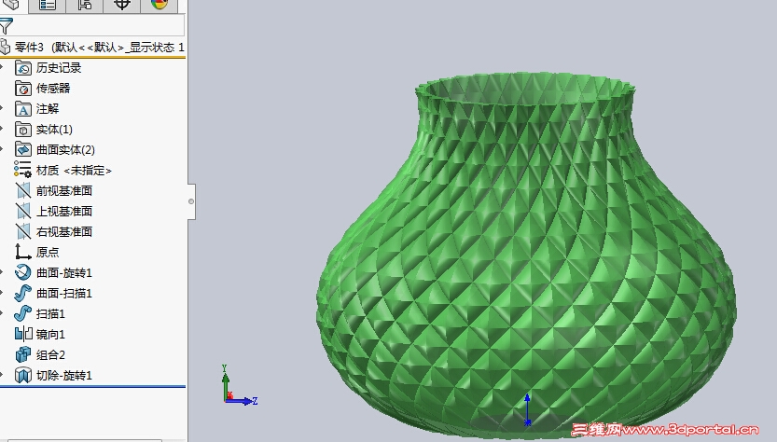Click the panel collapse handle on tree edge
This screenshot has width=777, height=442.
(x=191, y=201)
